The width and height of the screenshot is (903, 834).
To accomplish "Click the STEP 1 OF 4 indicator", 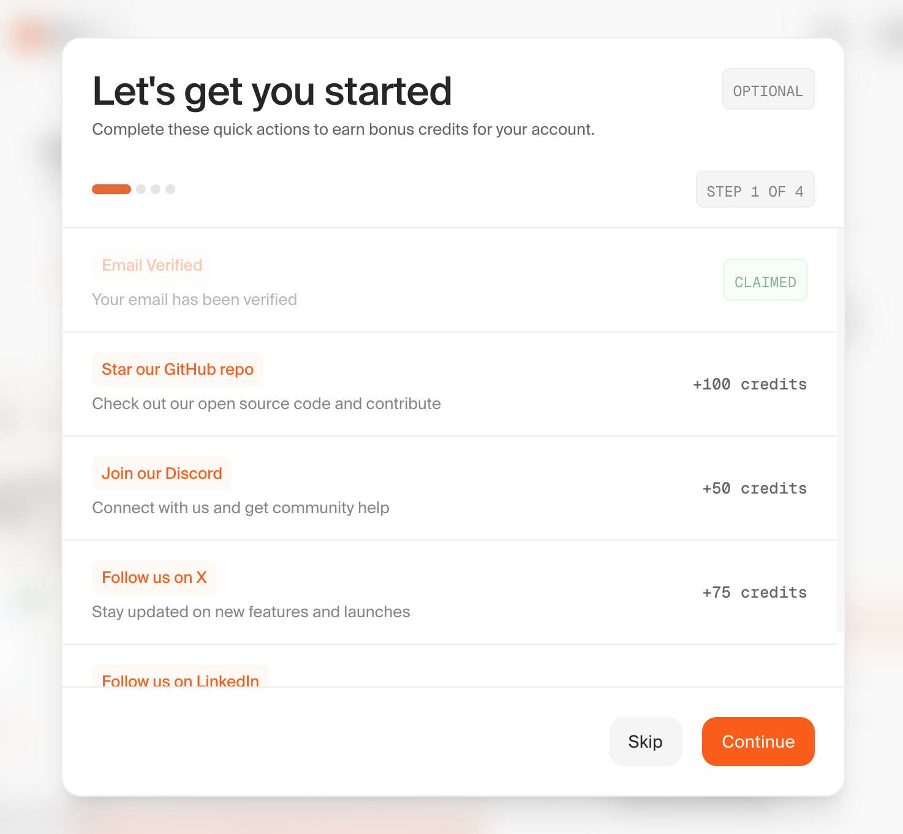I will [755, 190].
